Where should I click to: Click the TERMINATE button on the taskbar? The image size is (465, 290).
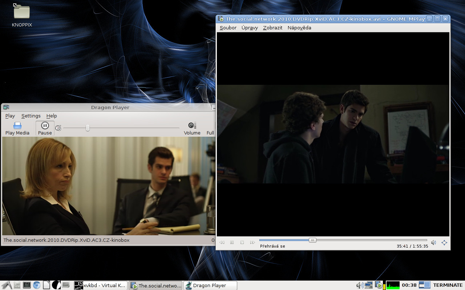click(448, 285)
